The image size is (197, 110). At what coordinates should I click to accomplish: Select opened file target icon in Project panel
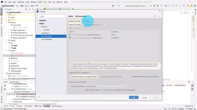click(26, 9)
